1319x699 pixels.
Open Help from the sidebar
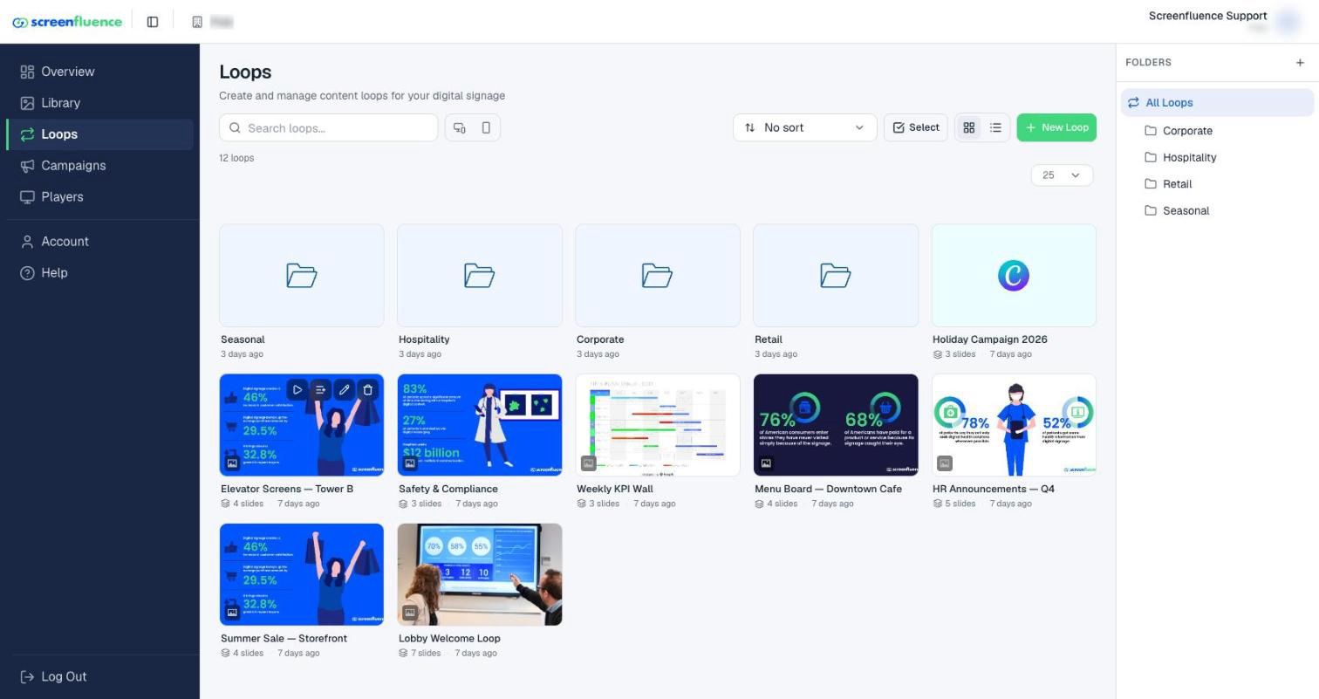click(100, 273)
